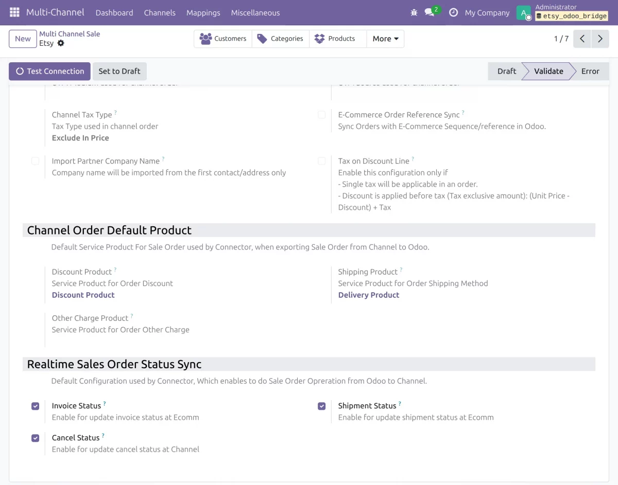Open the Administrator user avatar menu

point(524,13)
